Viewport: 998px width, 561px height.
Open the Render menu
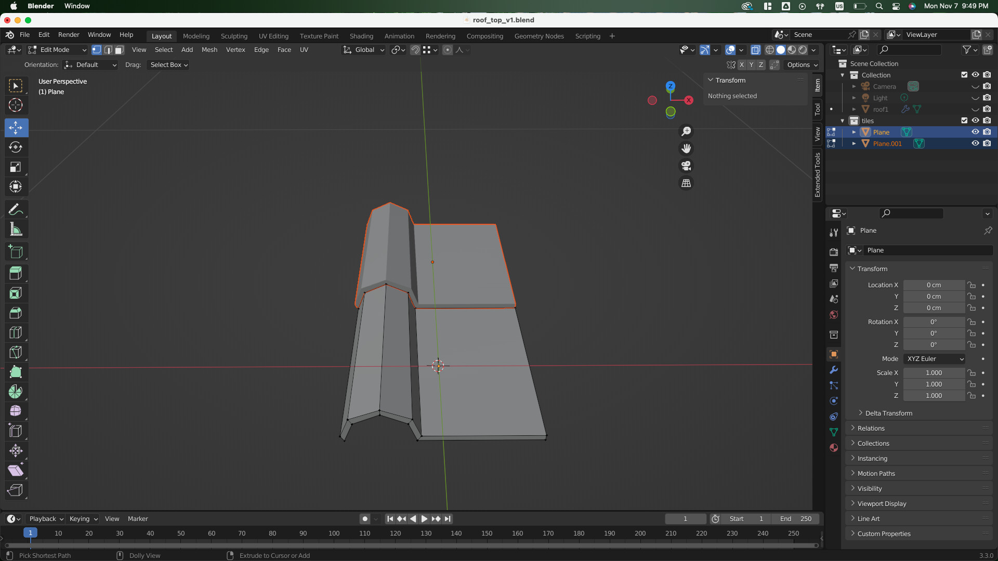pyautogui.click(x=69, y=35)
